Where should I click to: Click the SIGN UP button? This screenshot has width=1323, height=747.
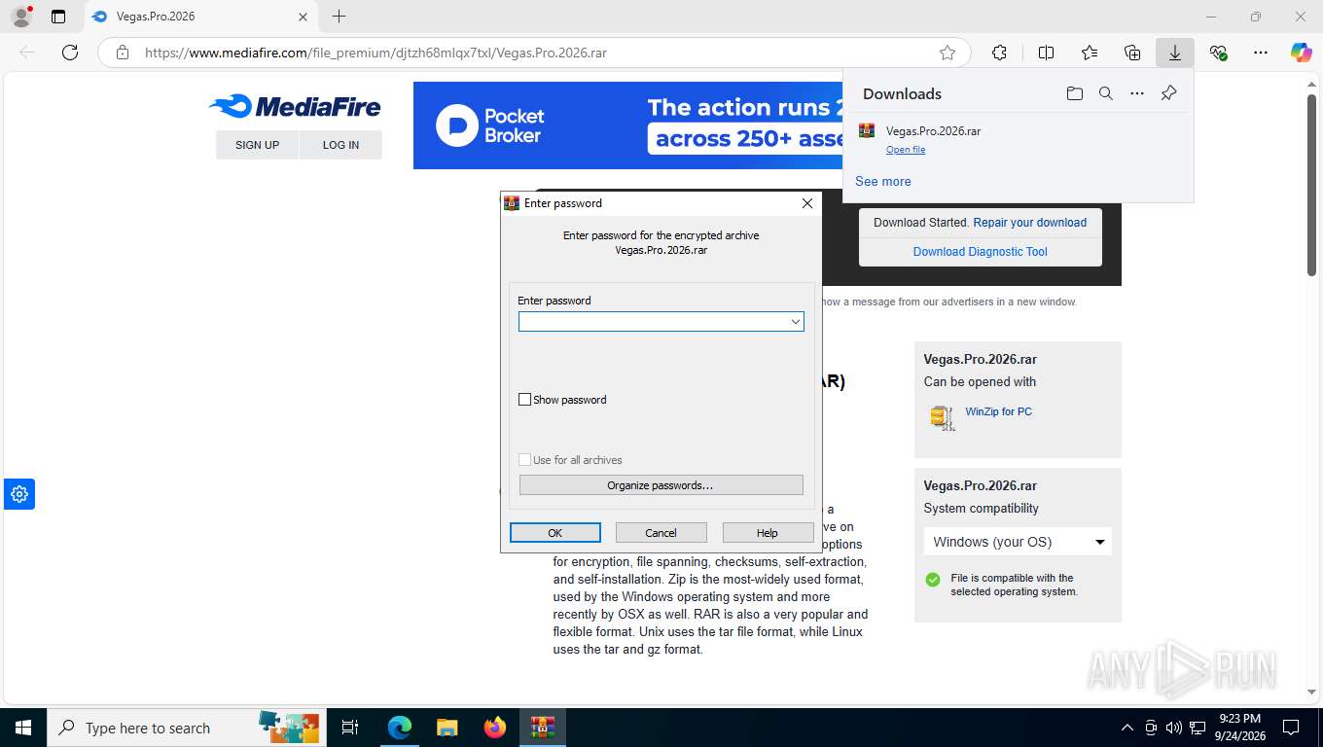click(257, 145)
